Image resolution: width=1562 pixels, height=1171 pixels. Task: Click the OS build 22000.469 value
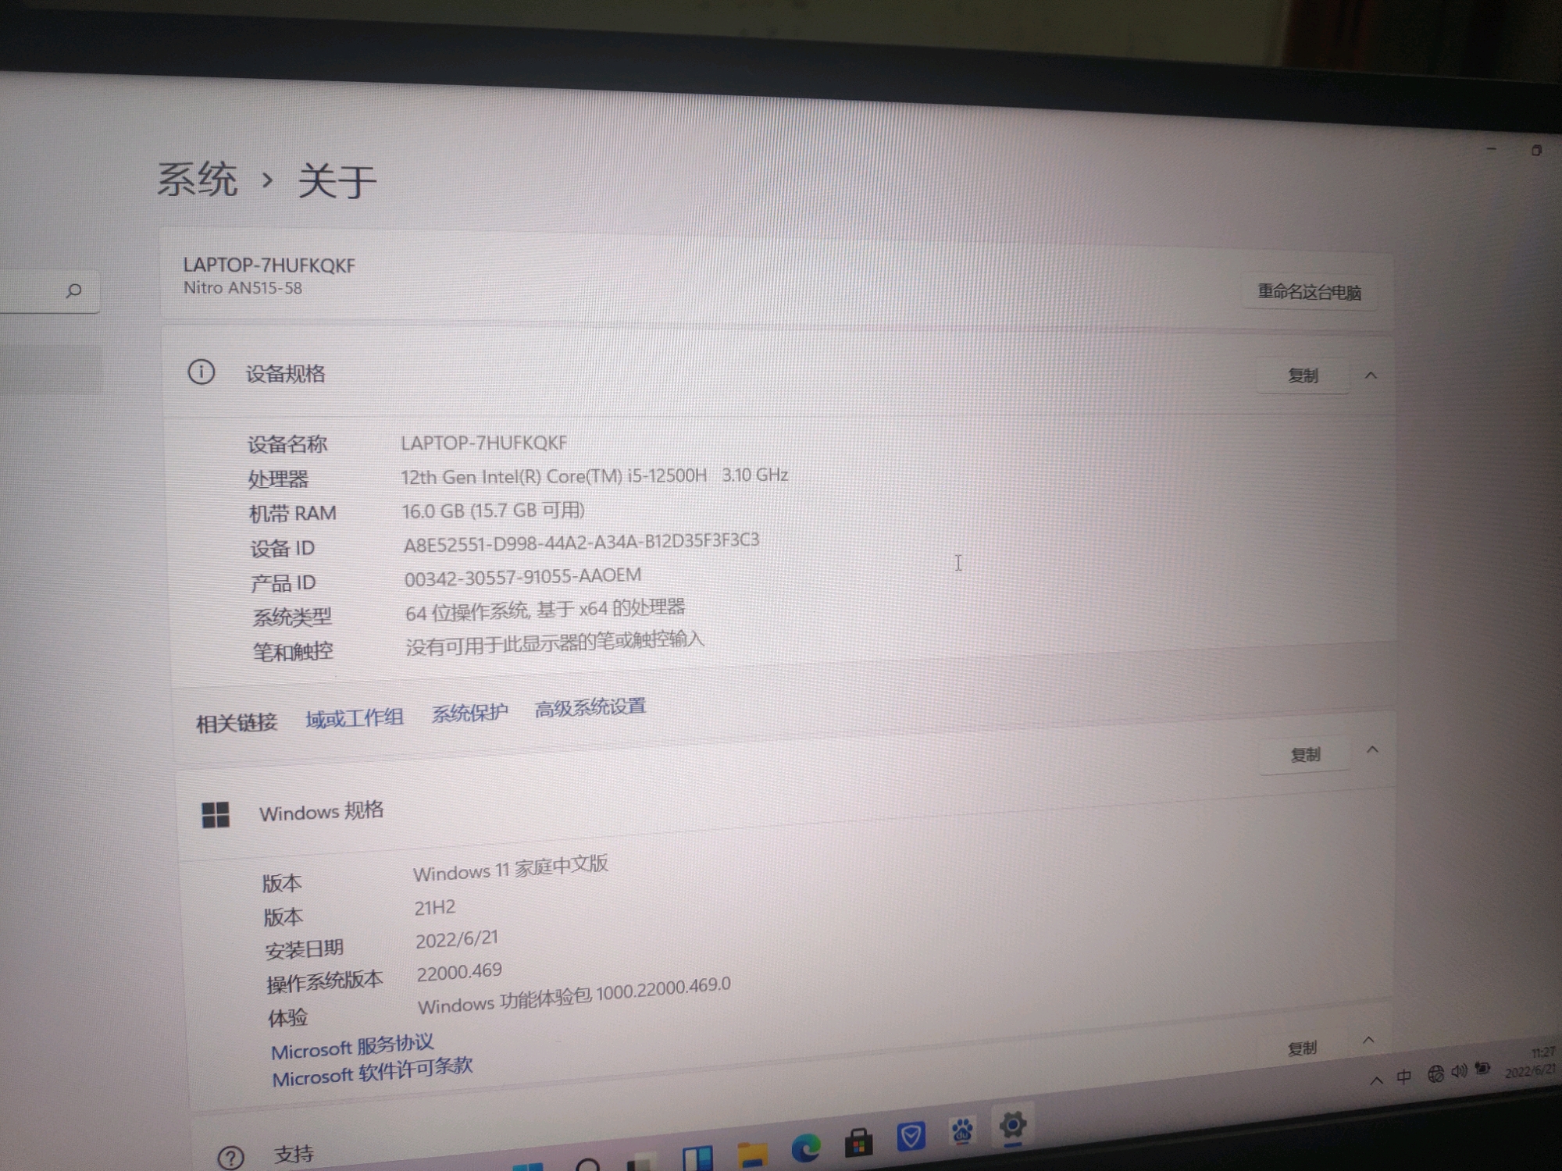pos(459,972)
